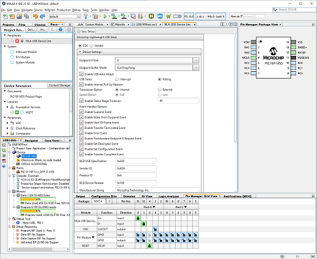Click Read Device Memory icon
The height and width of the screenshot is (259, 317).
tap(123, 17)
